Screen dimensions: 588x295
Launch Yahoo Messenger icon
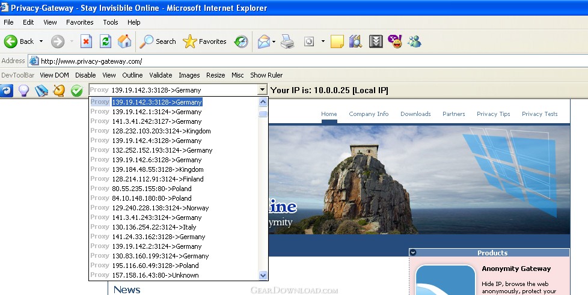coord(395,41)
